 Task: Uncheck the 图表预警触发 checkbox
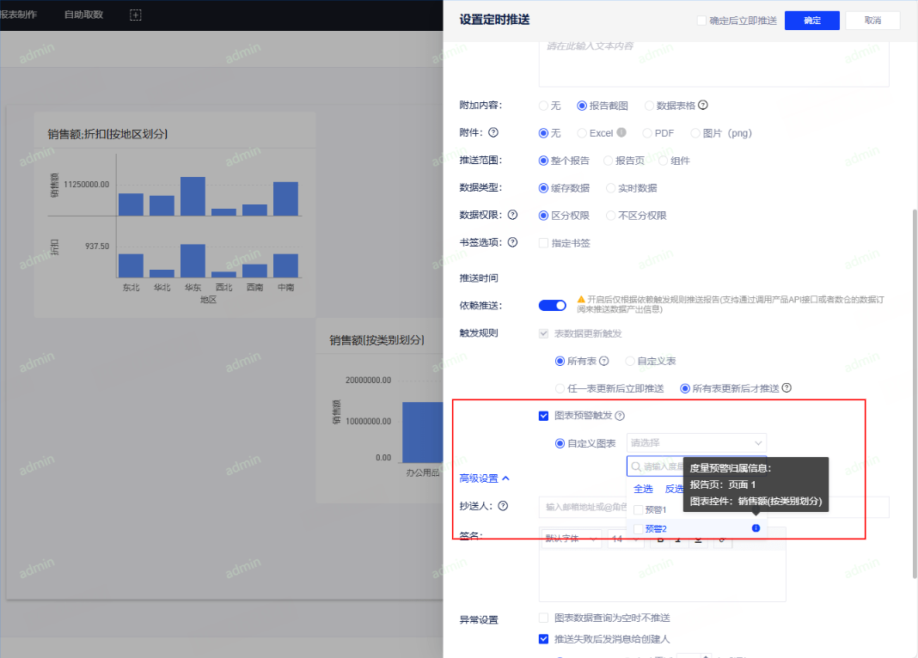pos(543,416)
